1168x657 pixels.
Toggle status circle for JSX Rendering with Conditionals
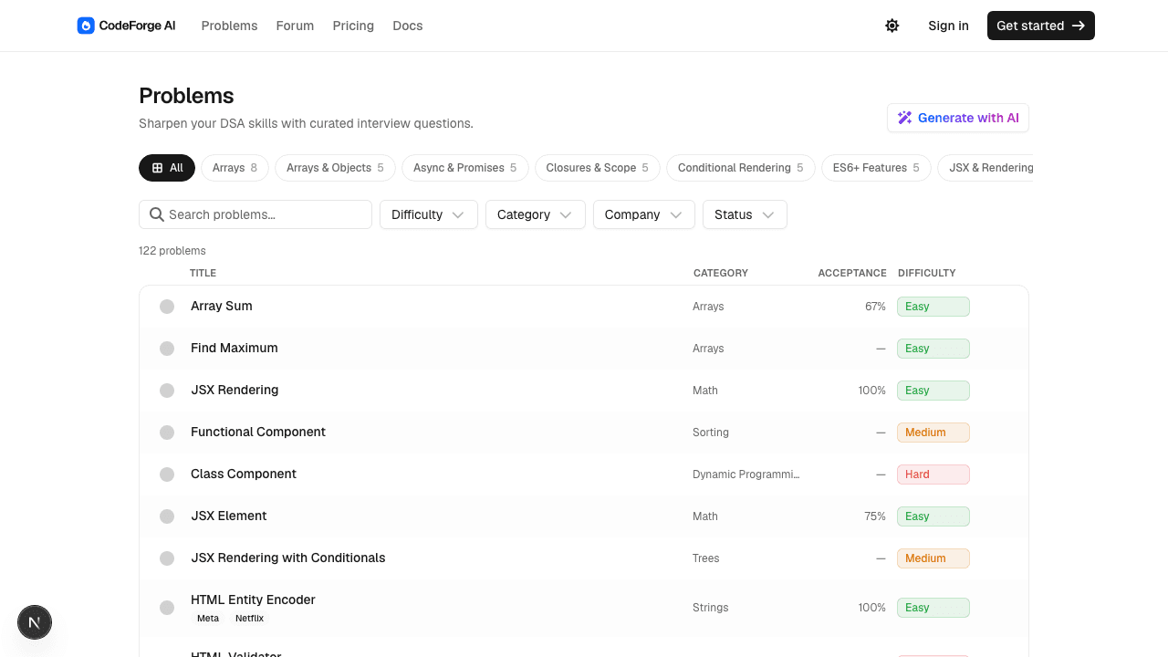(x=167, y=558)
